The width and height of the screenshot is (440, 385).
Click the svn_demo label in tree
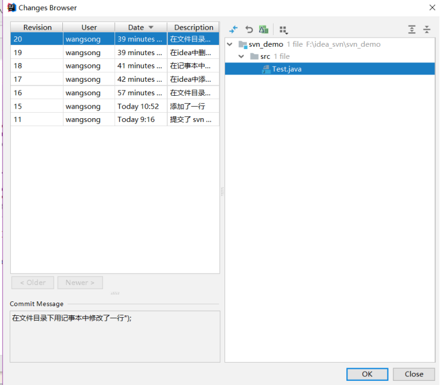tap(266, 44)
